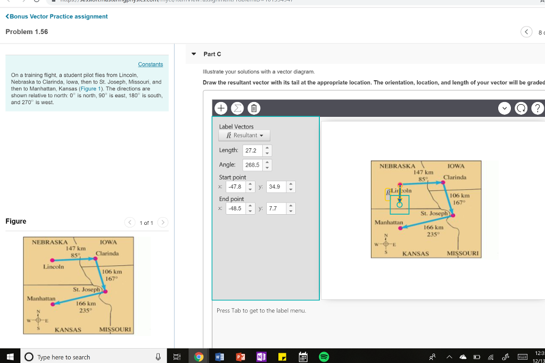Show hidden system tray icons
Viewport: 545px width, 363px height.
pos(449,357)
